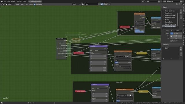Add a new output with plus icon
Screen dimensions: 185x104
(x=181, y=47)
